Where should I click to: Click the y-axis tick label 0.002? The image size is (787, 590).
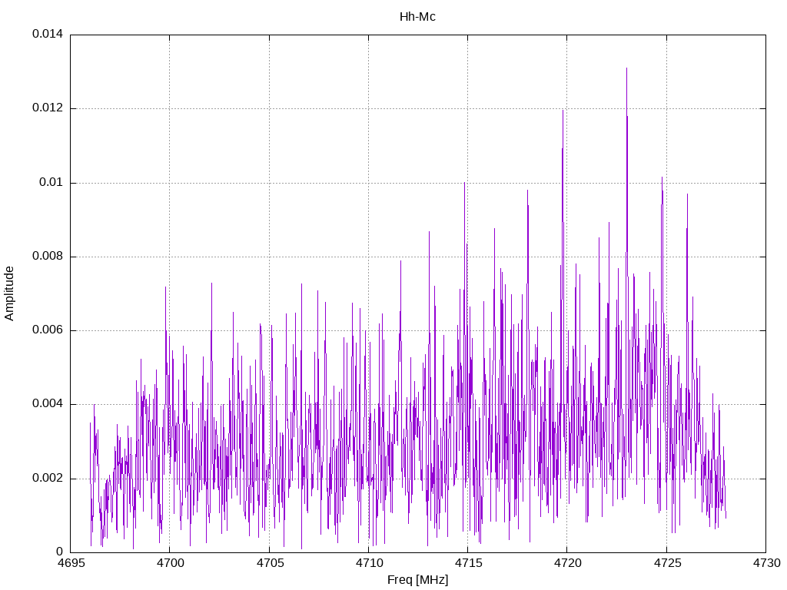[x=48, y=478]
